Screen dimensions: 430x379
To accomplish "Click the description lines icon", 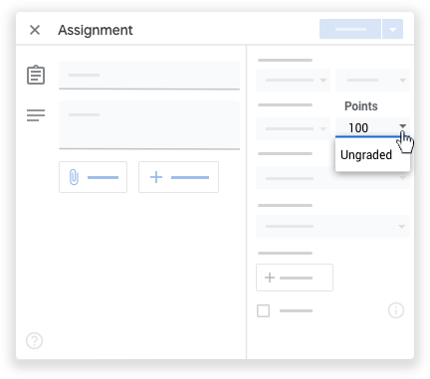I will click(x=36, y=115).
